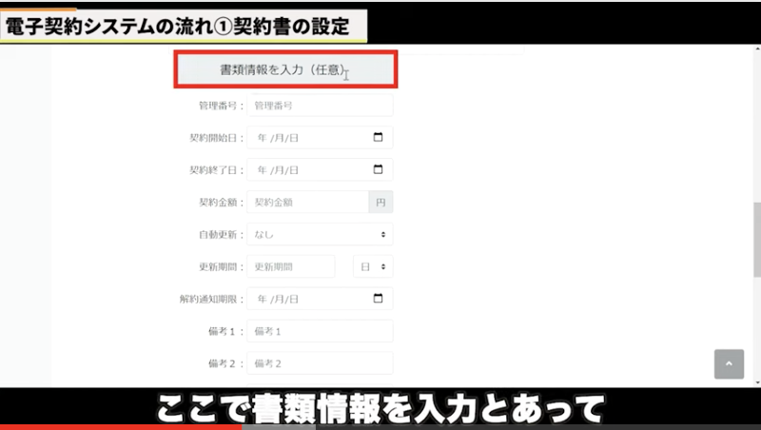Click the 備考1 text input
Screen dimensions: 761x430
319,331
